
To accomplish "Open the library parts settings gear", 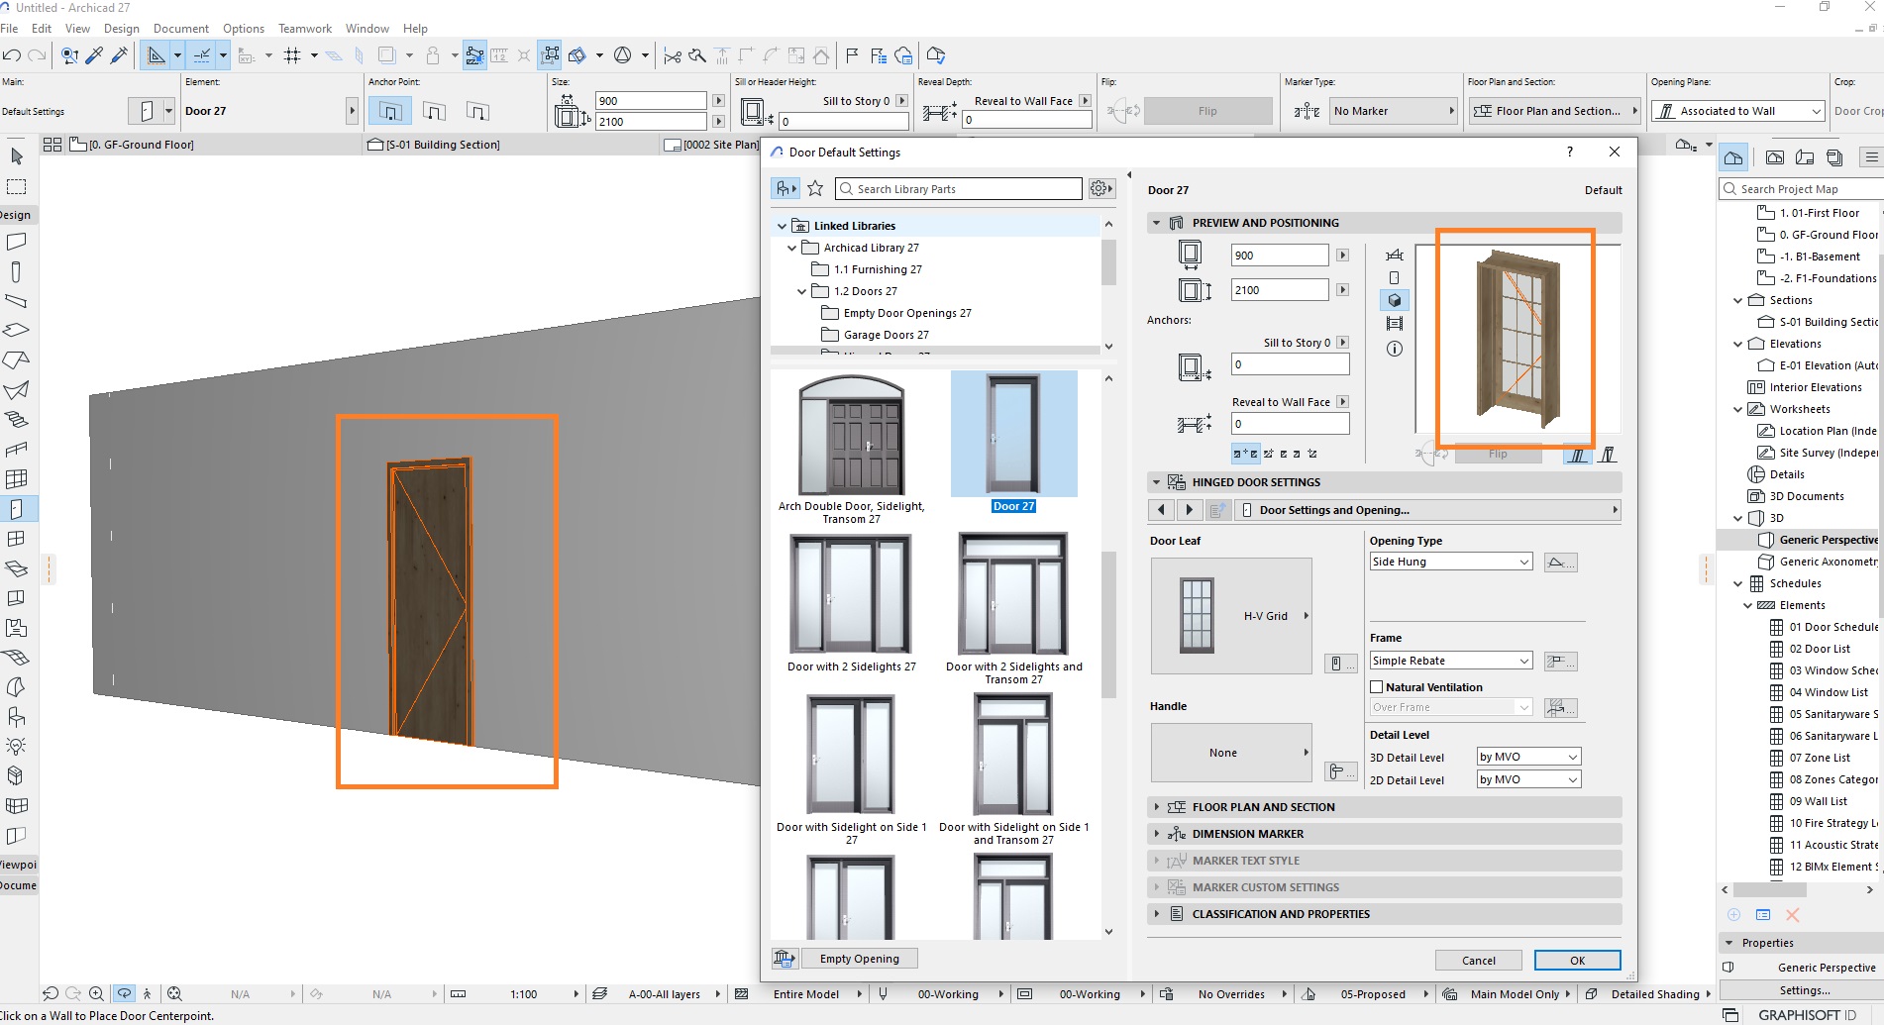I will [1100, 188].
